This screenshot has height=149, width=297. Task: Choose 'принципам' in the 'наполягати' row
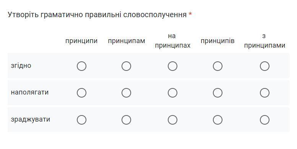pos(126,93)
